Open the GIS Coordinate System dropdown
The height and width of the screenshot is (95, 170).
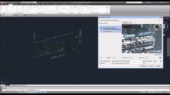point(144,61)
